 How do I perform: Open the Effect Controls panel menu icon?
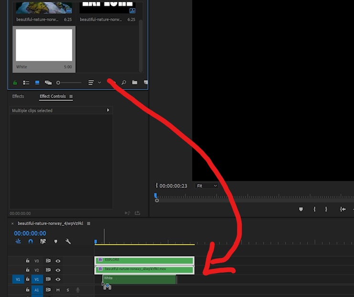[71, 96]
